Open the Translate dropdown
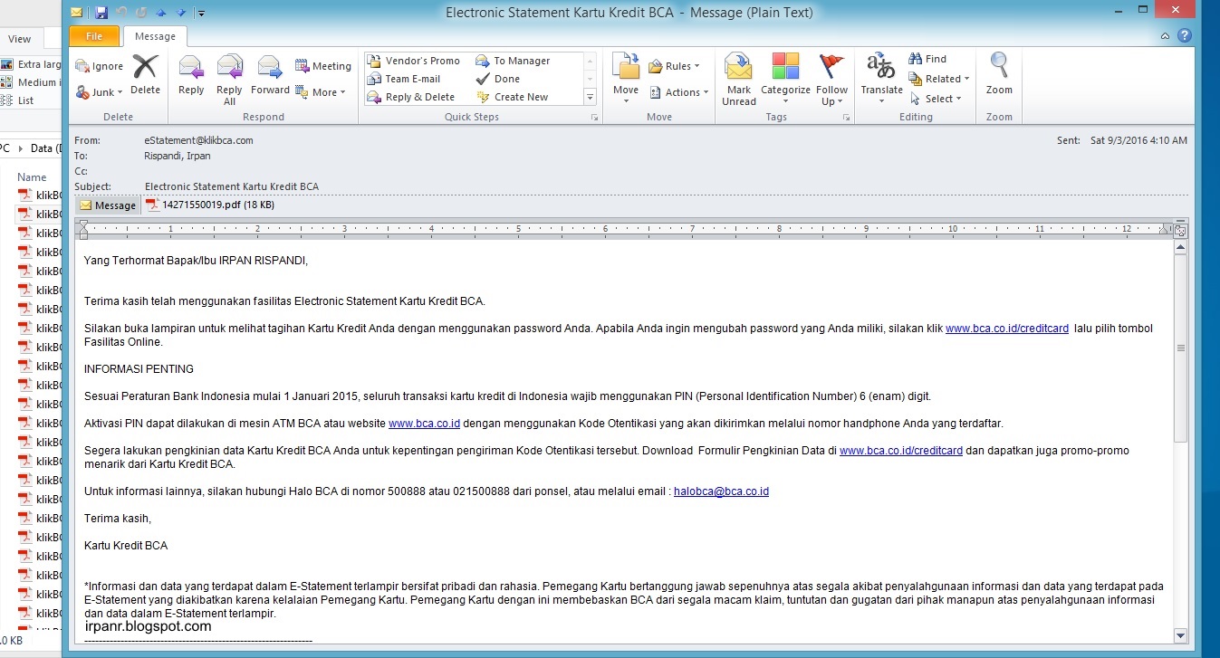 click(x=881, y=80)
